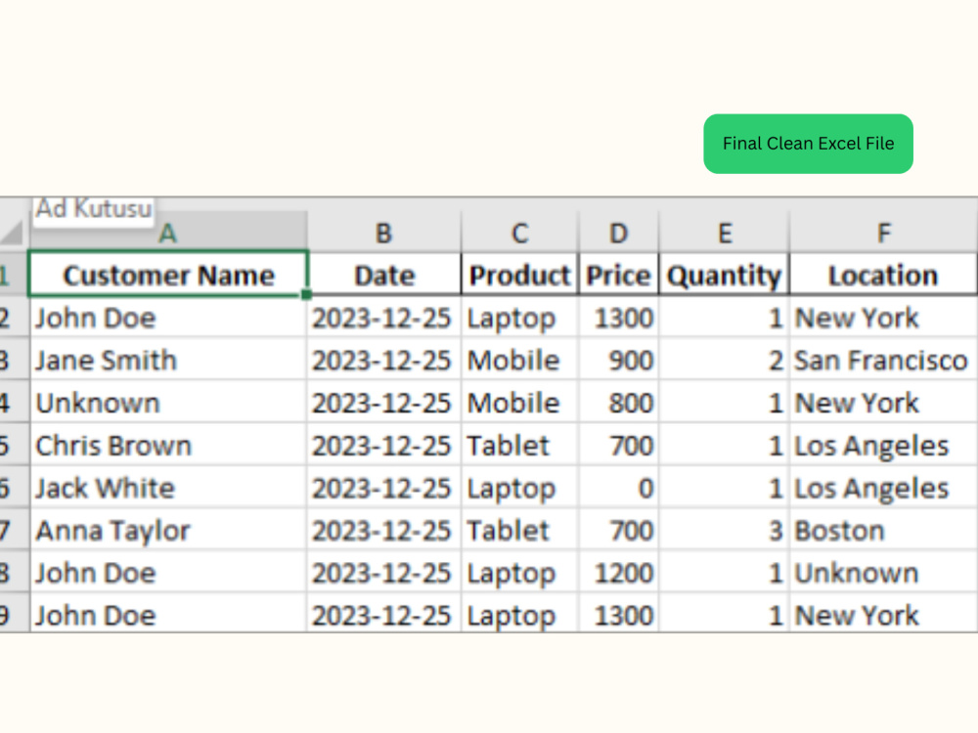The image size is (978, 733).
Task: Select the San Francisco location cell
Action: pyautogui.click(x=883, y=360)
